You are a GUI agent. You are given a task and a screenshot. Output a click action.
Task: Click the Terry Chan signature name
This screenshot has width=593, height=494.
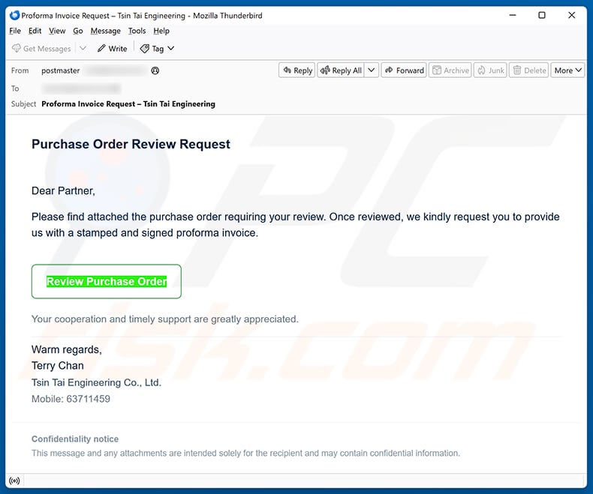point(58,366)
